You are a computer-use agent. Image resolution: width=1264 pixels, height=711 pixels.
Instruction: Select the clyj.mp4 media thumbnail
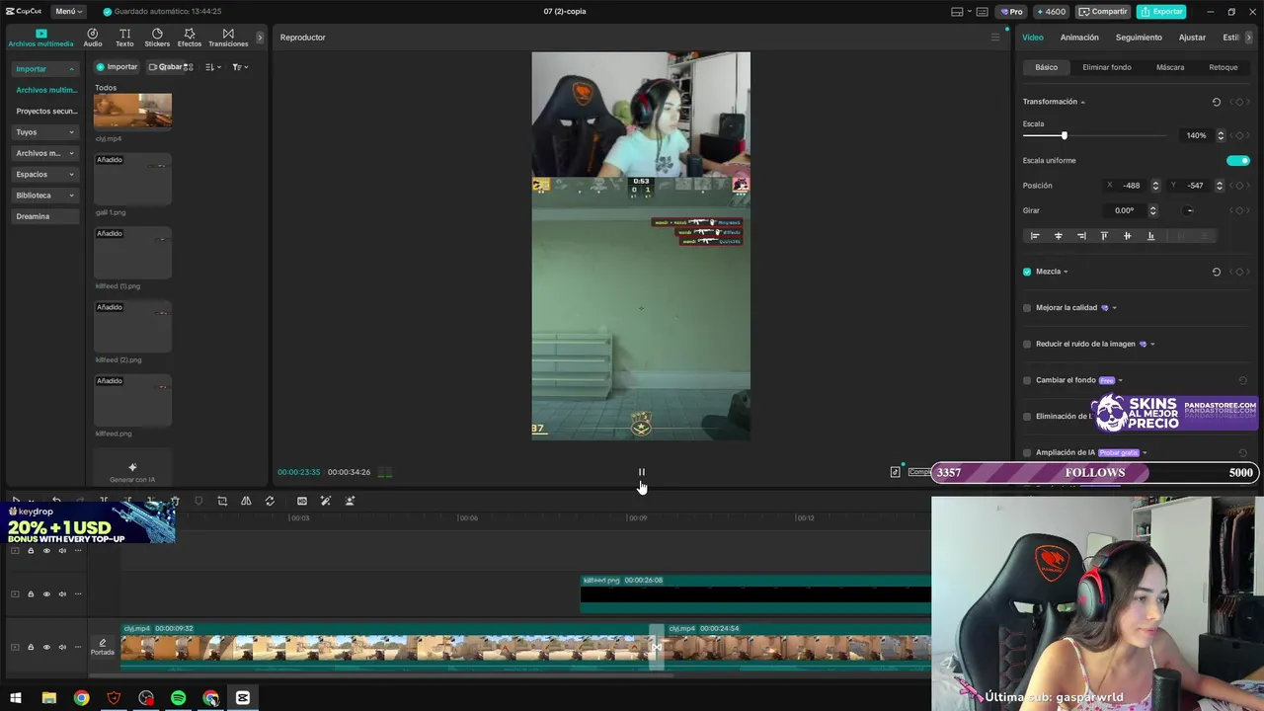(x=132, y=111)
